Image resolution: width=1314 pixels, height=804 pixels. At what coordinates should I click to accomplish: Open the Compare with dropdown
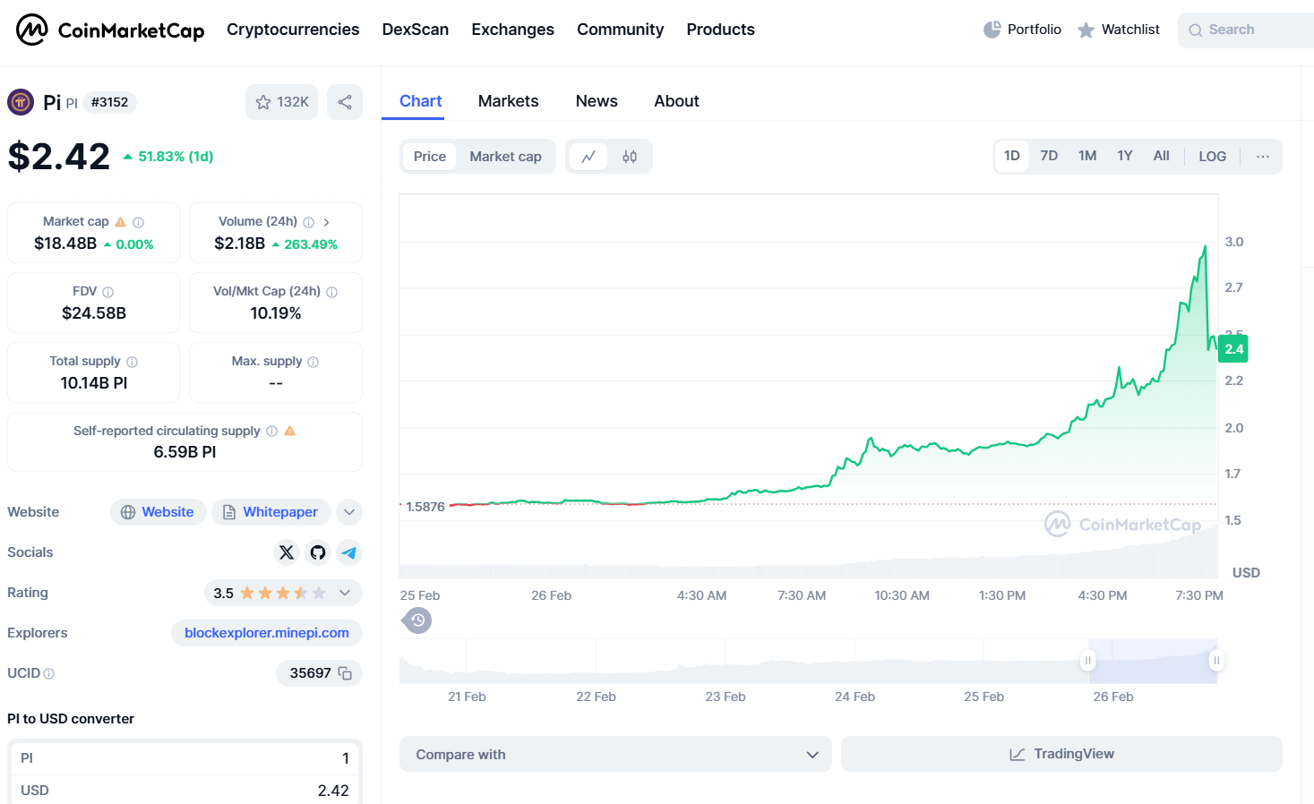(615, 755)
